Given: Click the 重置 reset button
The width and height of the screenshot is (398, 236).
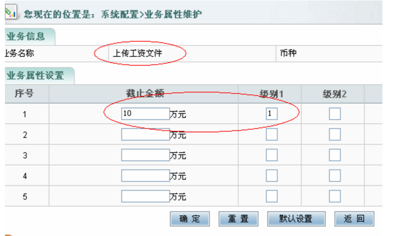Looking at the screenshot, I should (x=238, y=219).
